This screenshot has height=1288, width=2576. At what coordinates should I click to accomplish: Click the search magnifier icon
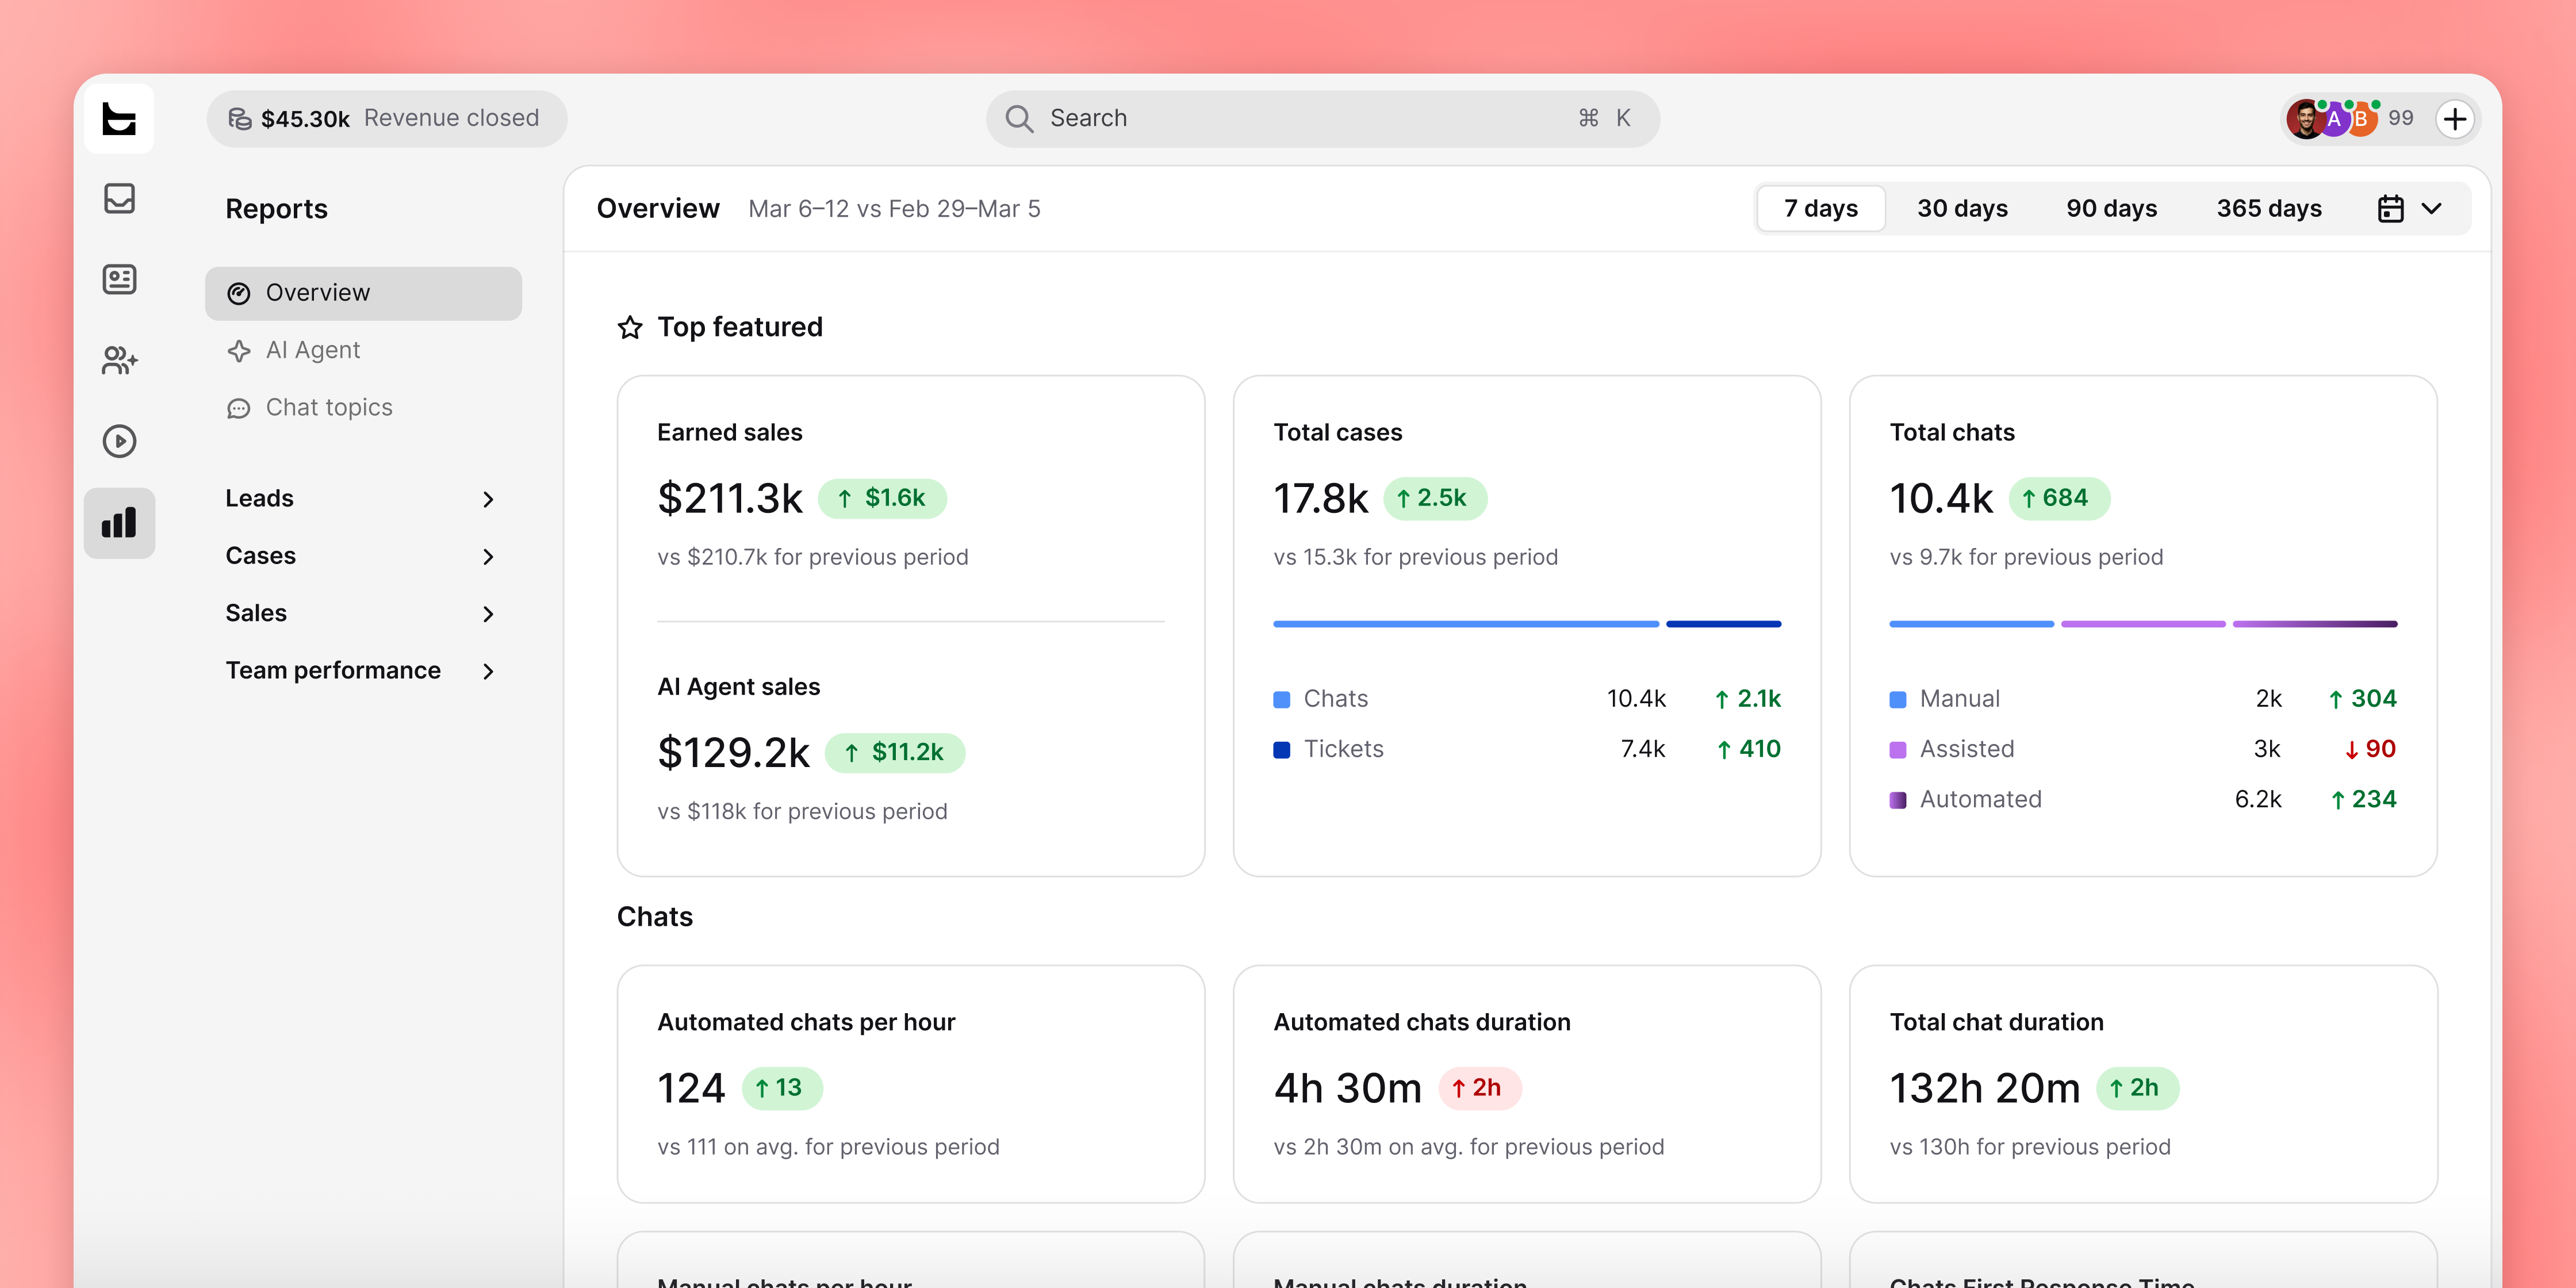tap(1019, 119)
